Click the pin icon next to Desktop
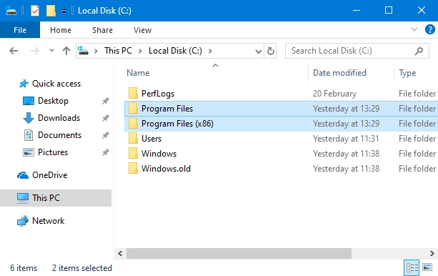The width and height of the screenshot is (438, 276). click(105, 101)
